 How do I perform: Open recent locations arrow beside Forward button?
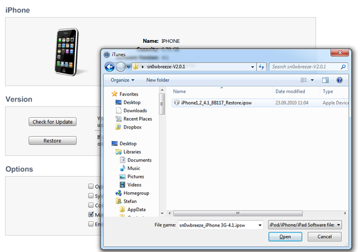[129, 67]
